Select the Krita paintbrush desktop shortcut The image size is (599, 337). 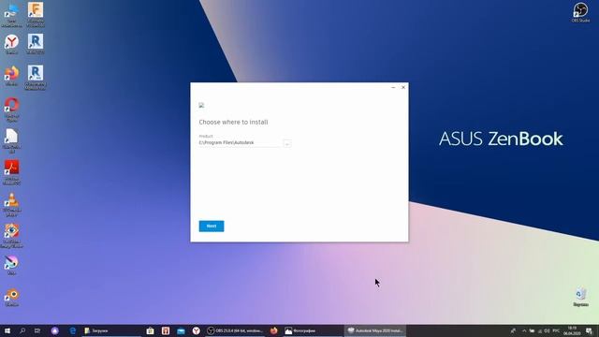(11, 266)
